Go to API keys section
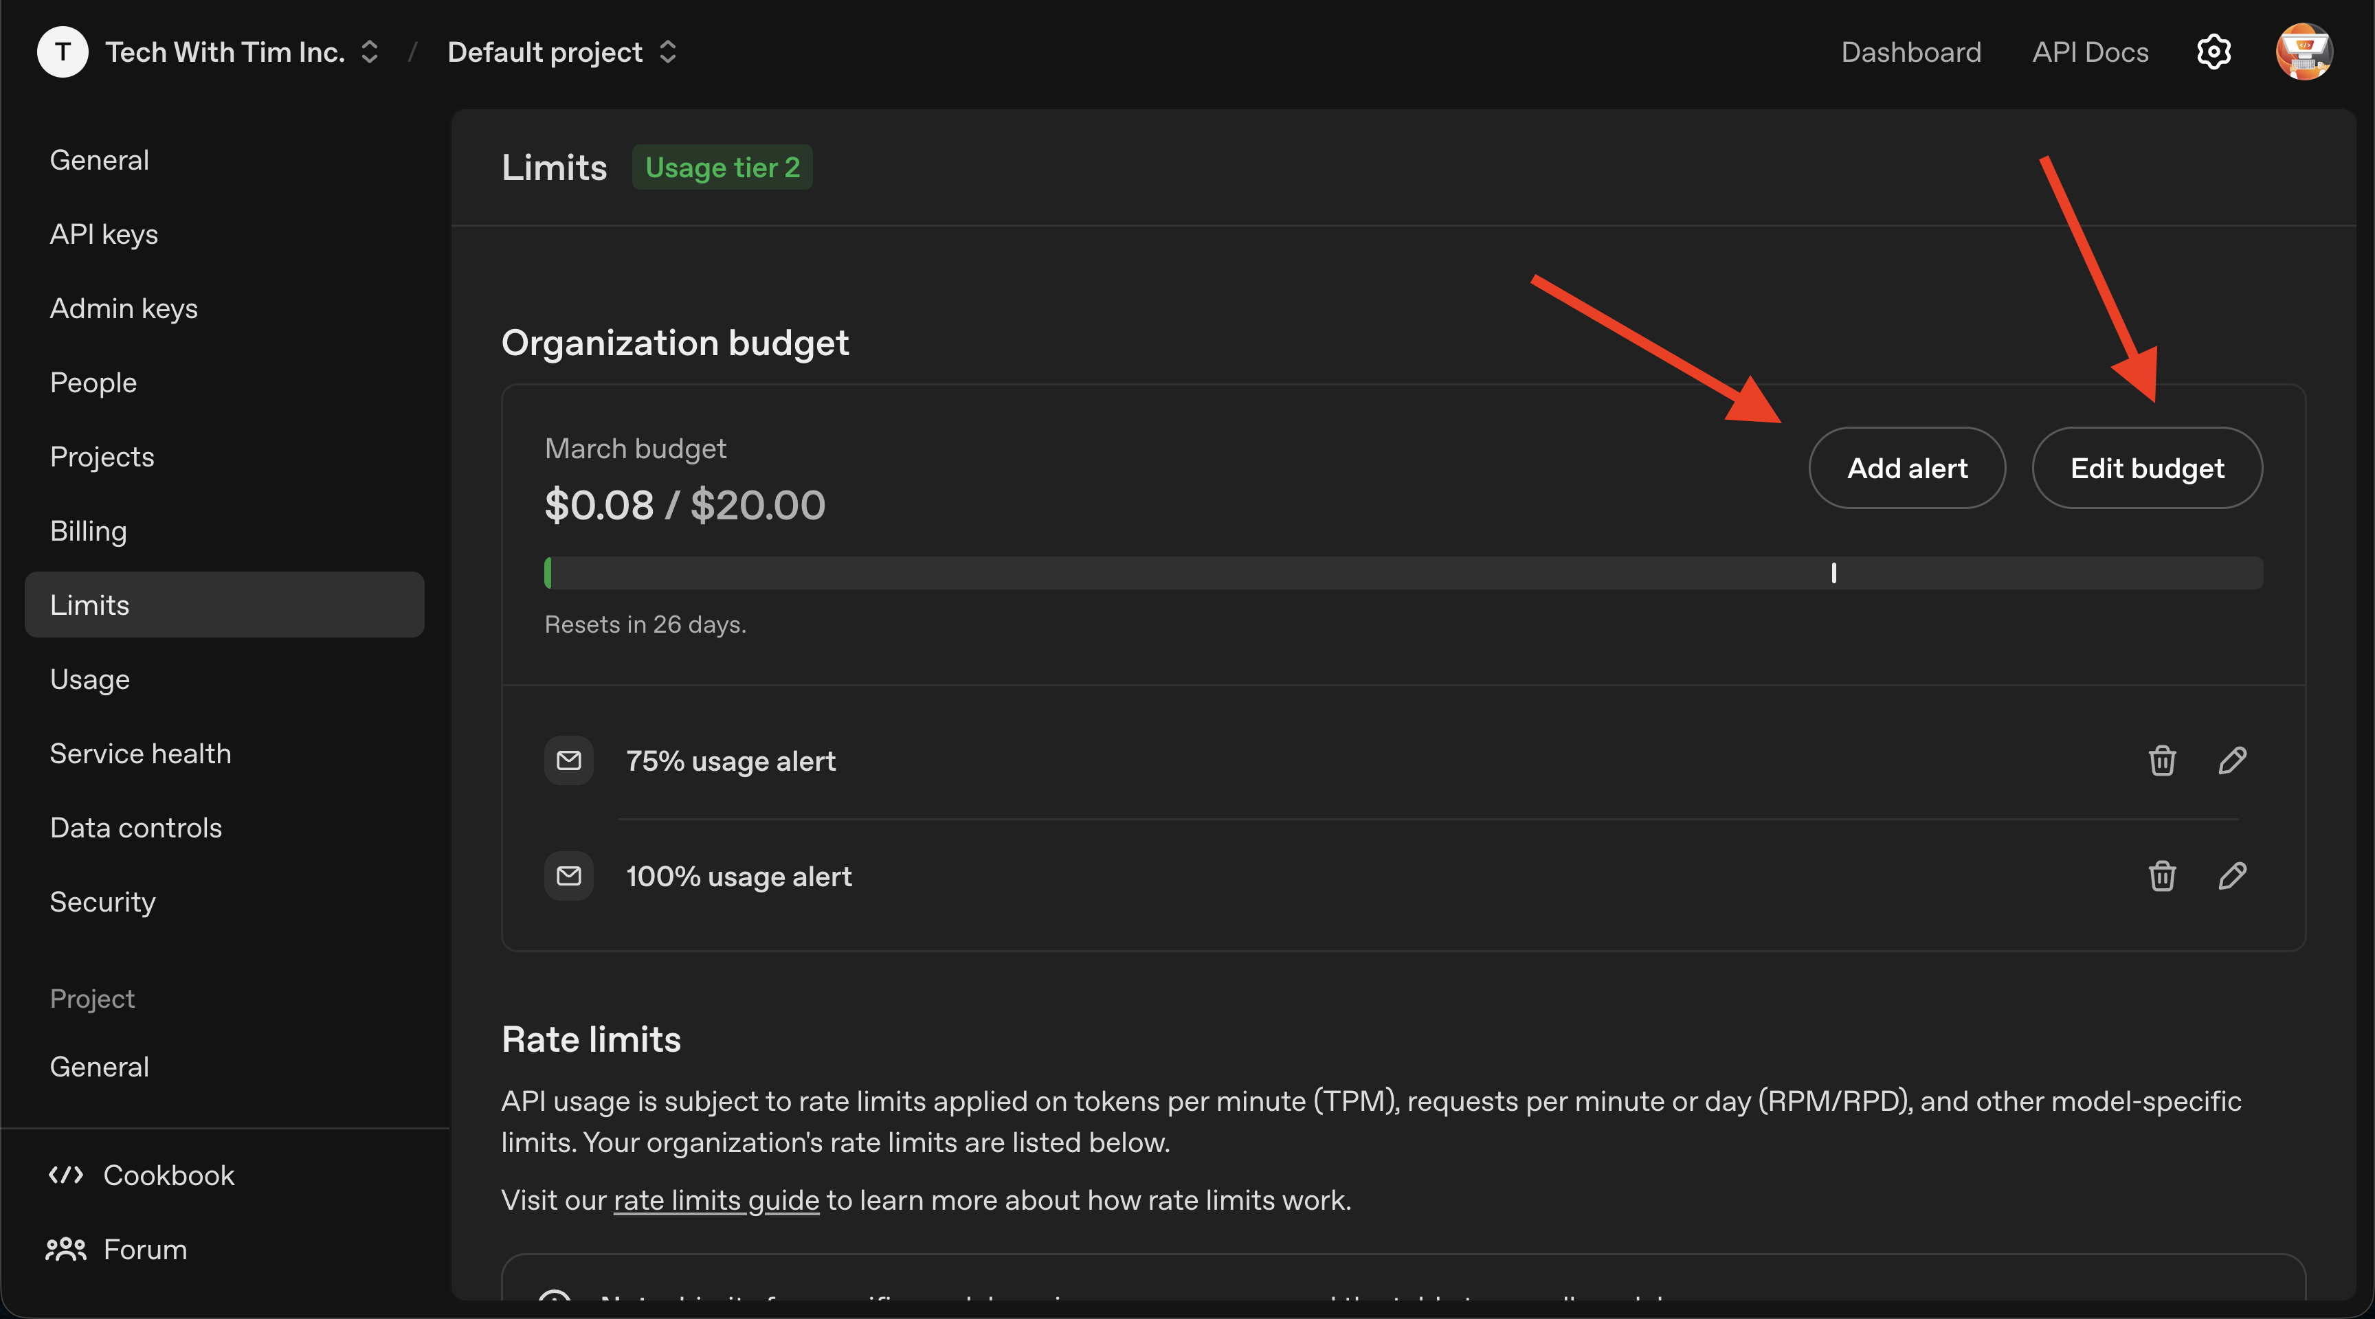Screen dimensions: 2375x1319 [x=104, y=234]
